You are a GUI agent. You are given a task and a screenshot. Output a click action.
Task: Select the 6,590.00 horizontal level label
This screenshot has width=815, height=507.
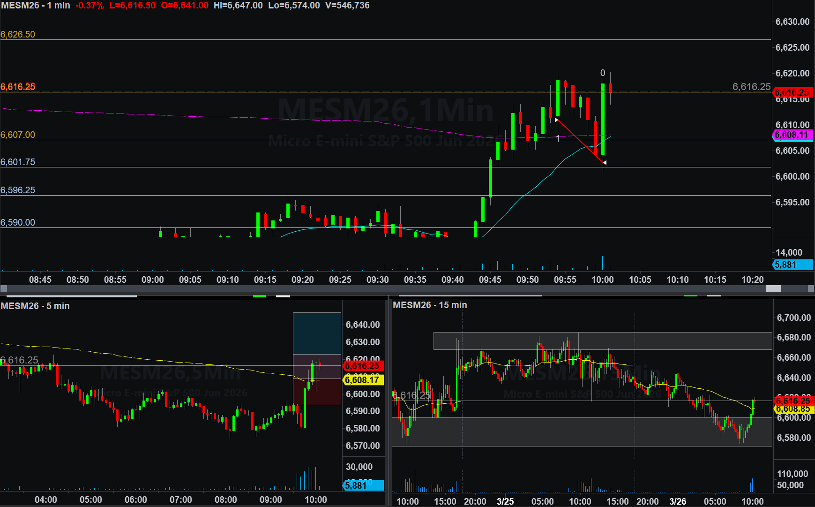(x=18, y=222)
